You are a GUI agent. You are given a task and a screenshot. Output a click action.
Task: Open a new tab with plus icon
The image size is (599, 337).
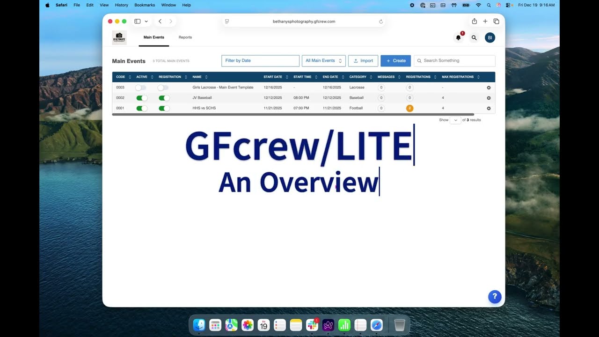pos(485,21)
